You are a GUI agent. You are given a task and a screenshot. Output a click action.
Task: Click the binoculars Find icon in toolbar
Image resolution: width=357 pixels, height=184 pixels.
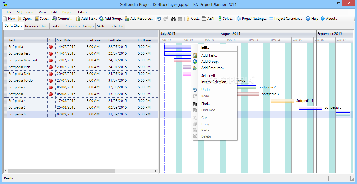pyautogui.click(x=174, y=19)
